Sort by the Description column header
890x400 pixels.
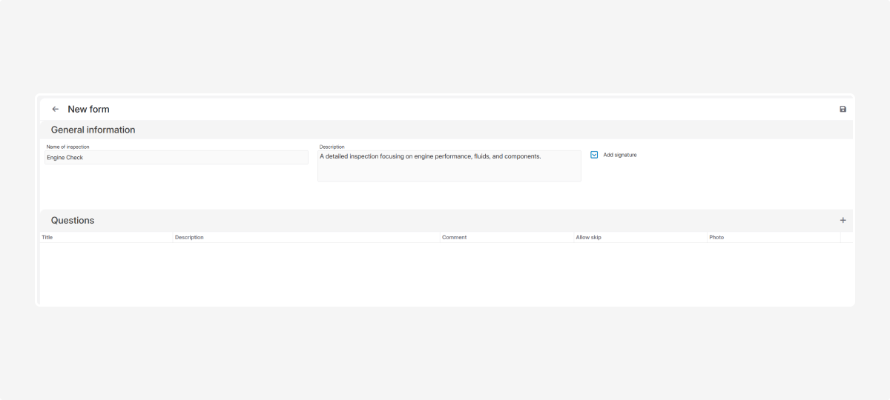tap(189, 237)
